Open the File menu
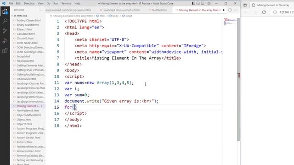The image size is (294, 165). click(11, 3)
